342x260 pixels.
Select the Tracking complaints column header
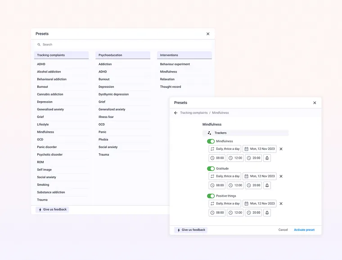coord(61,55)
